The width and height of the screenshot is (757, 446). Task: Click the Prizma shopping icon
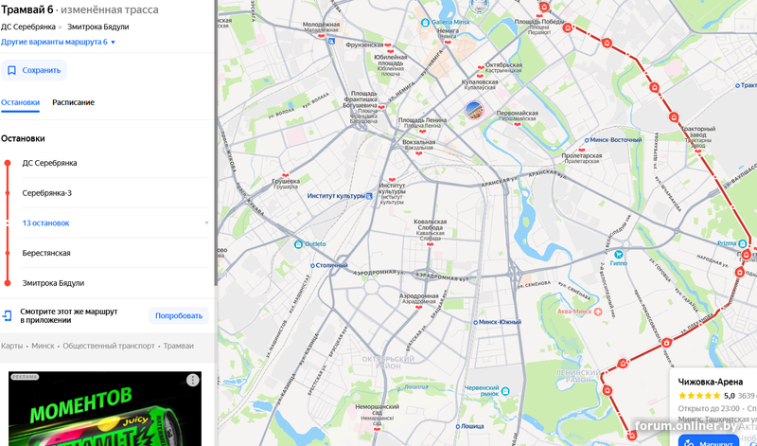point(743,243)
